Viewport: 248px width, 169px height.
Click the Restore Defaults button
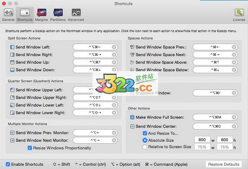224,164
